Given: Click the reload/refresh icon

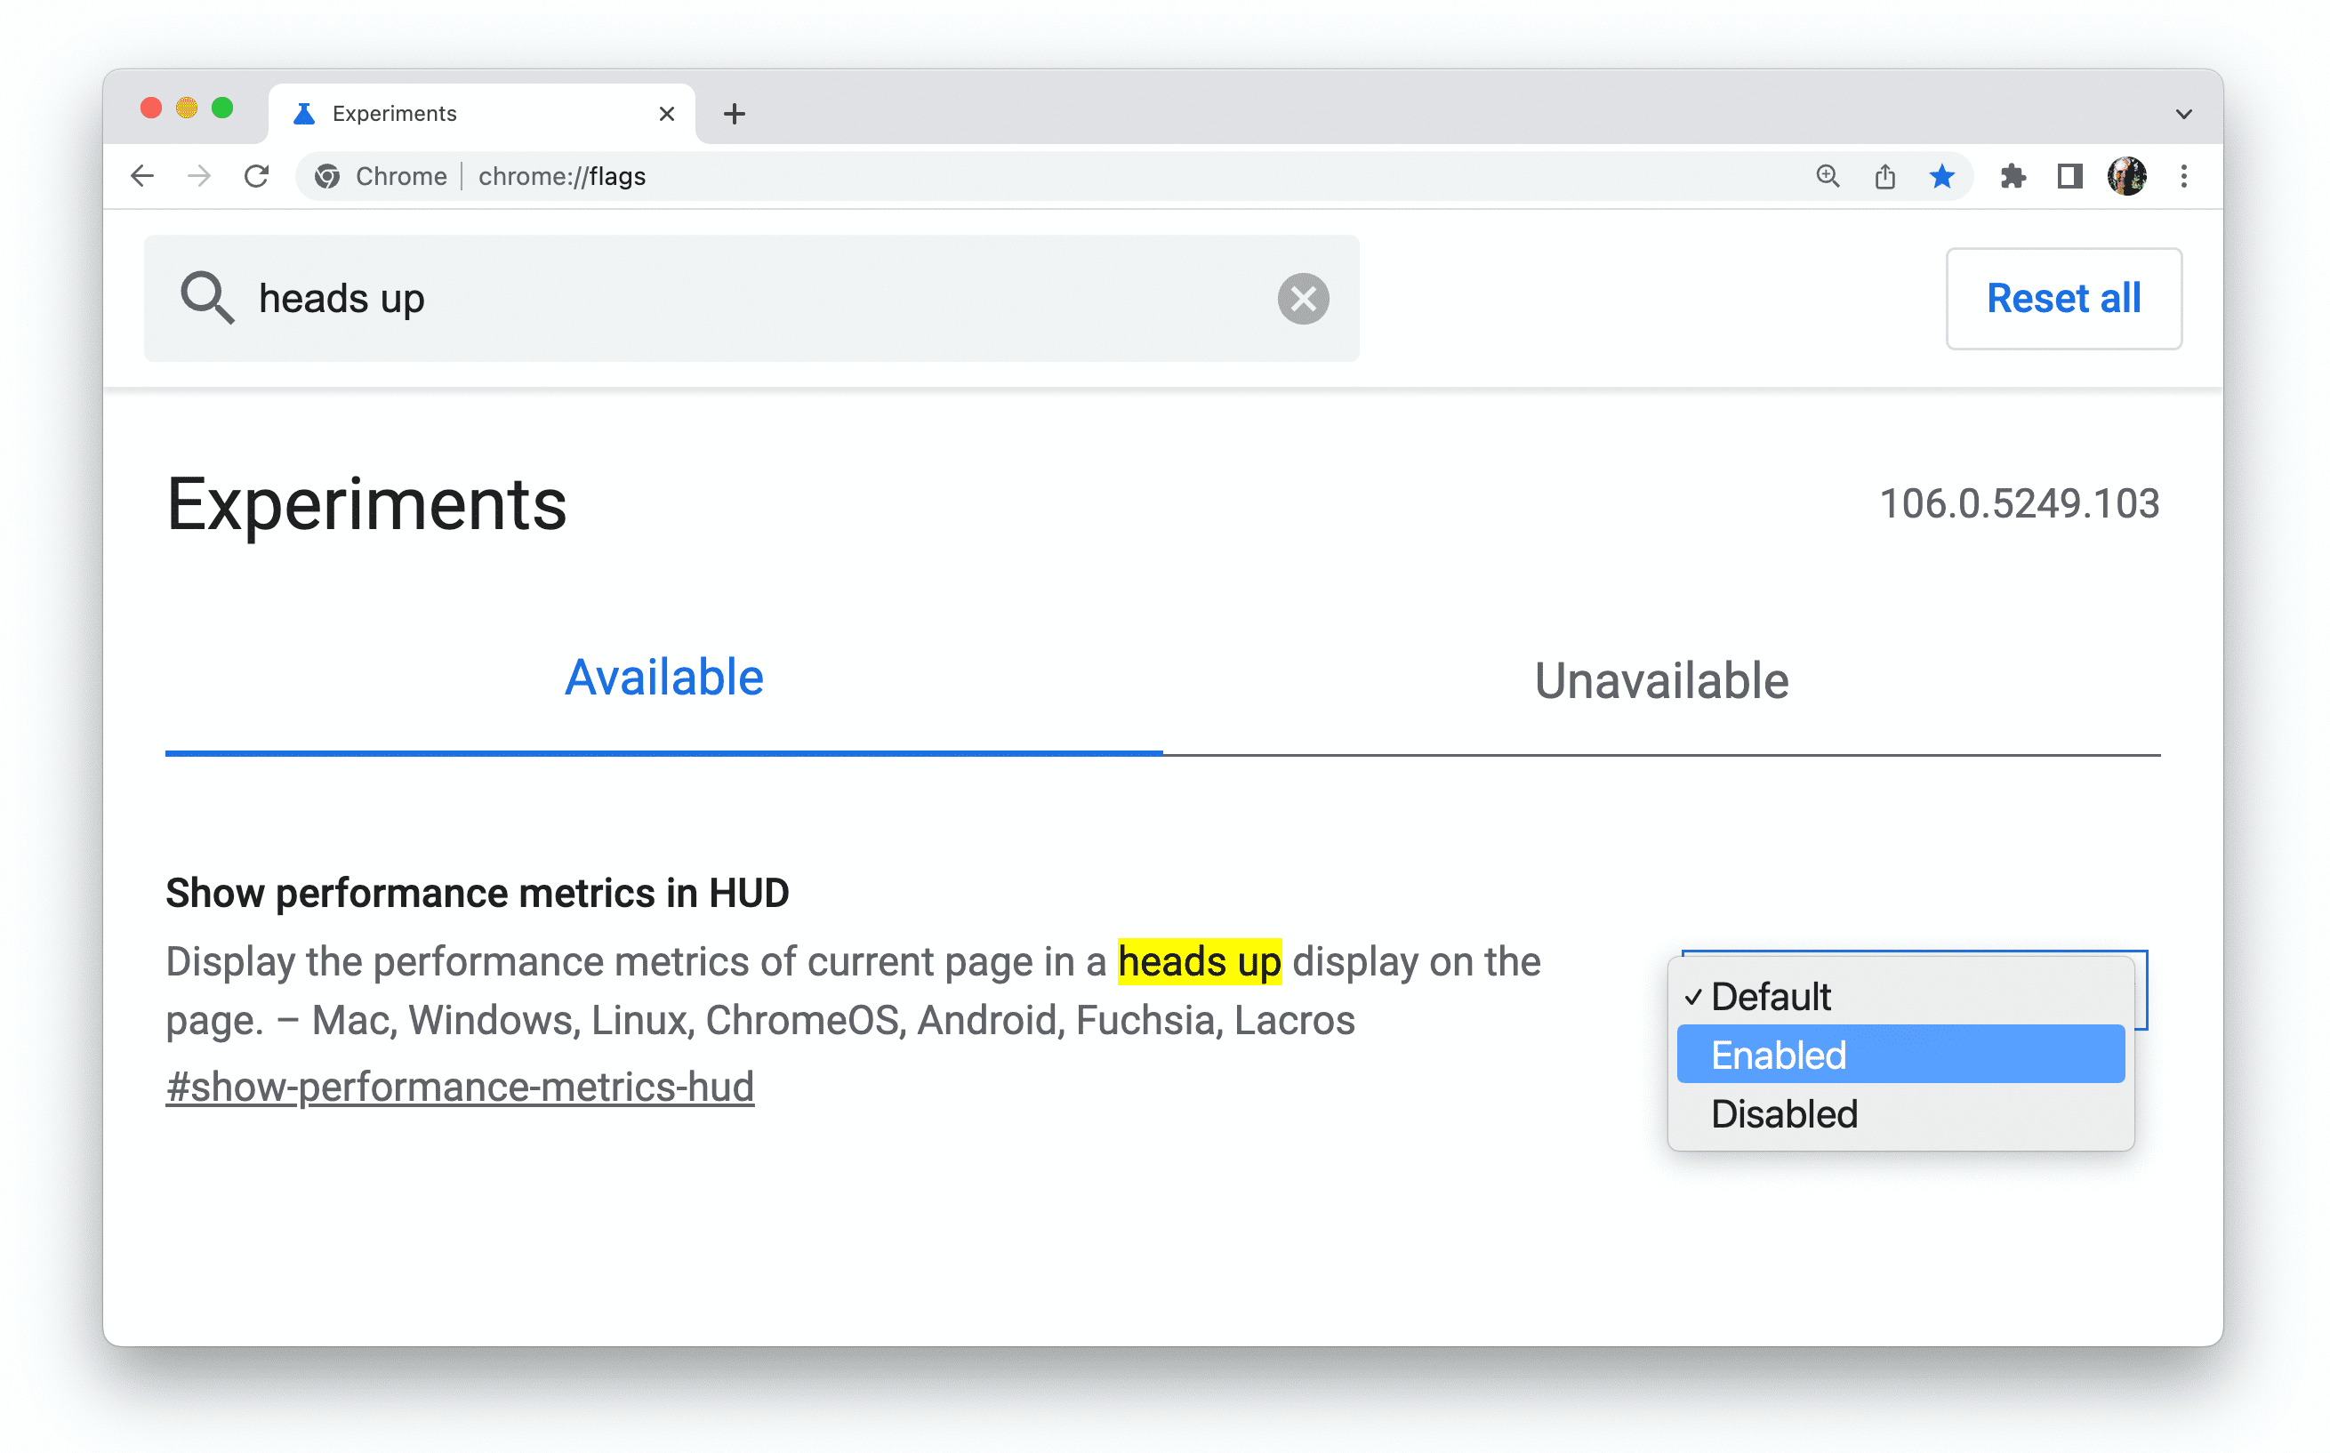Looking at the screenshot, I should coord(256,174).
